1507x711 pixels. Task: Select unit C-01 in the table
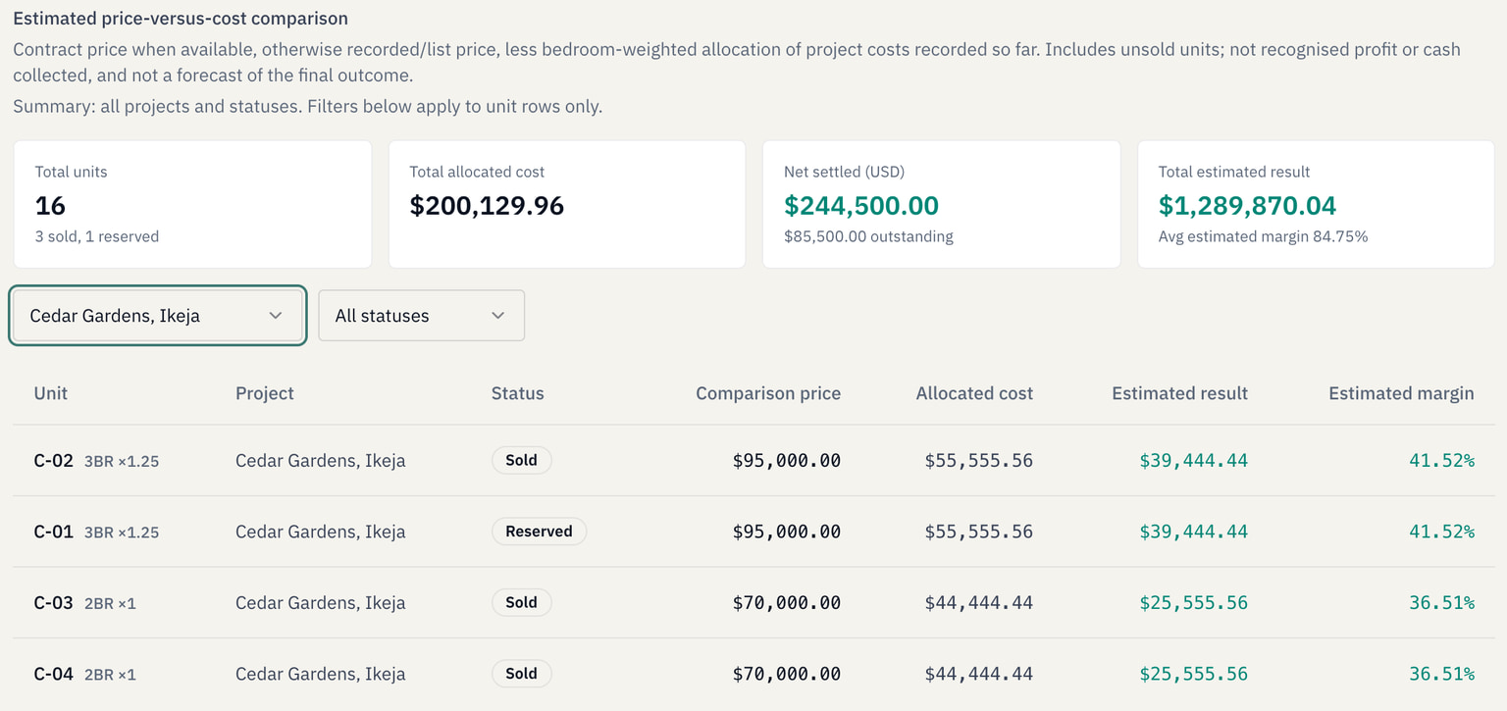[54, 532]
